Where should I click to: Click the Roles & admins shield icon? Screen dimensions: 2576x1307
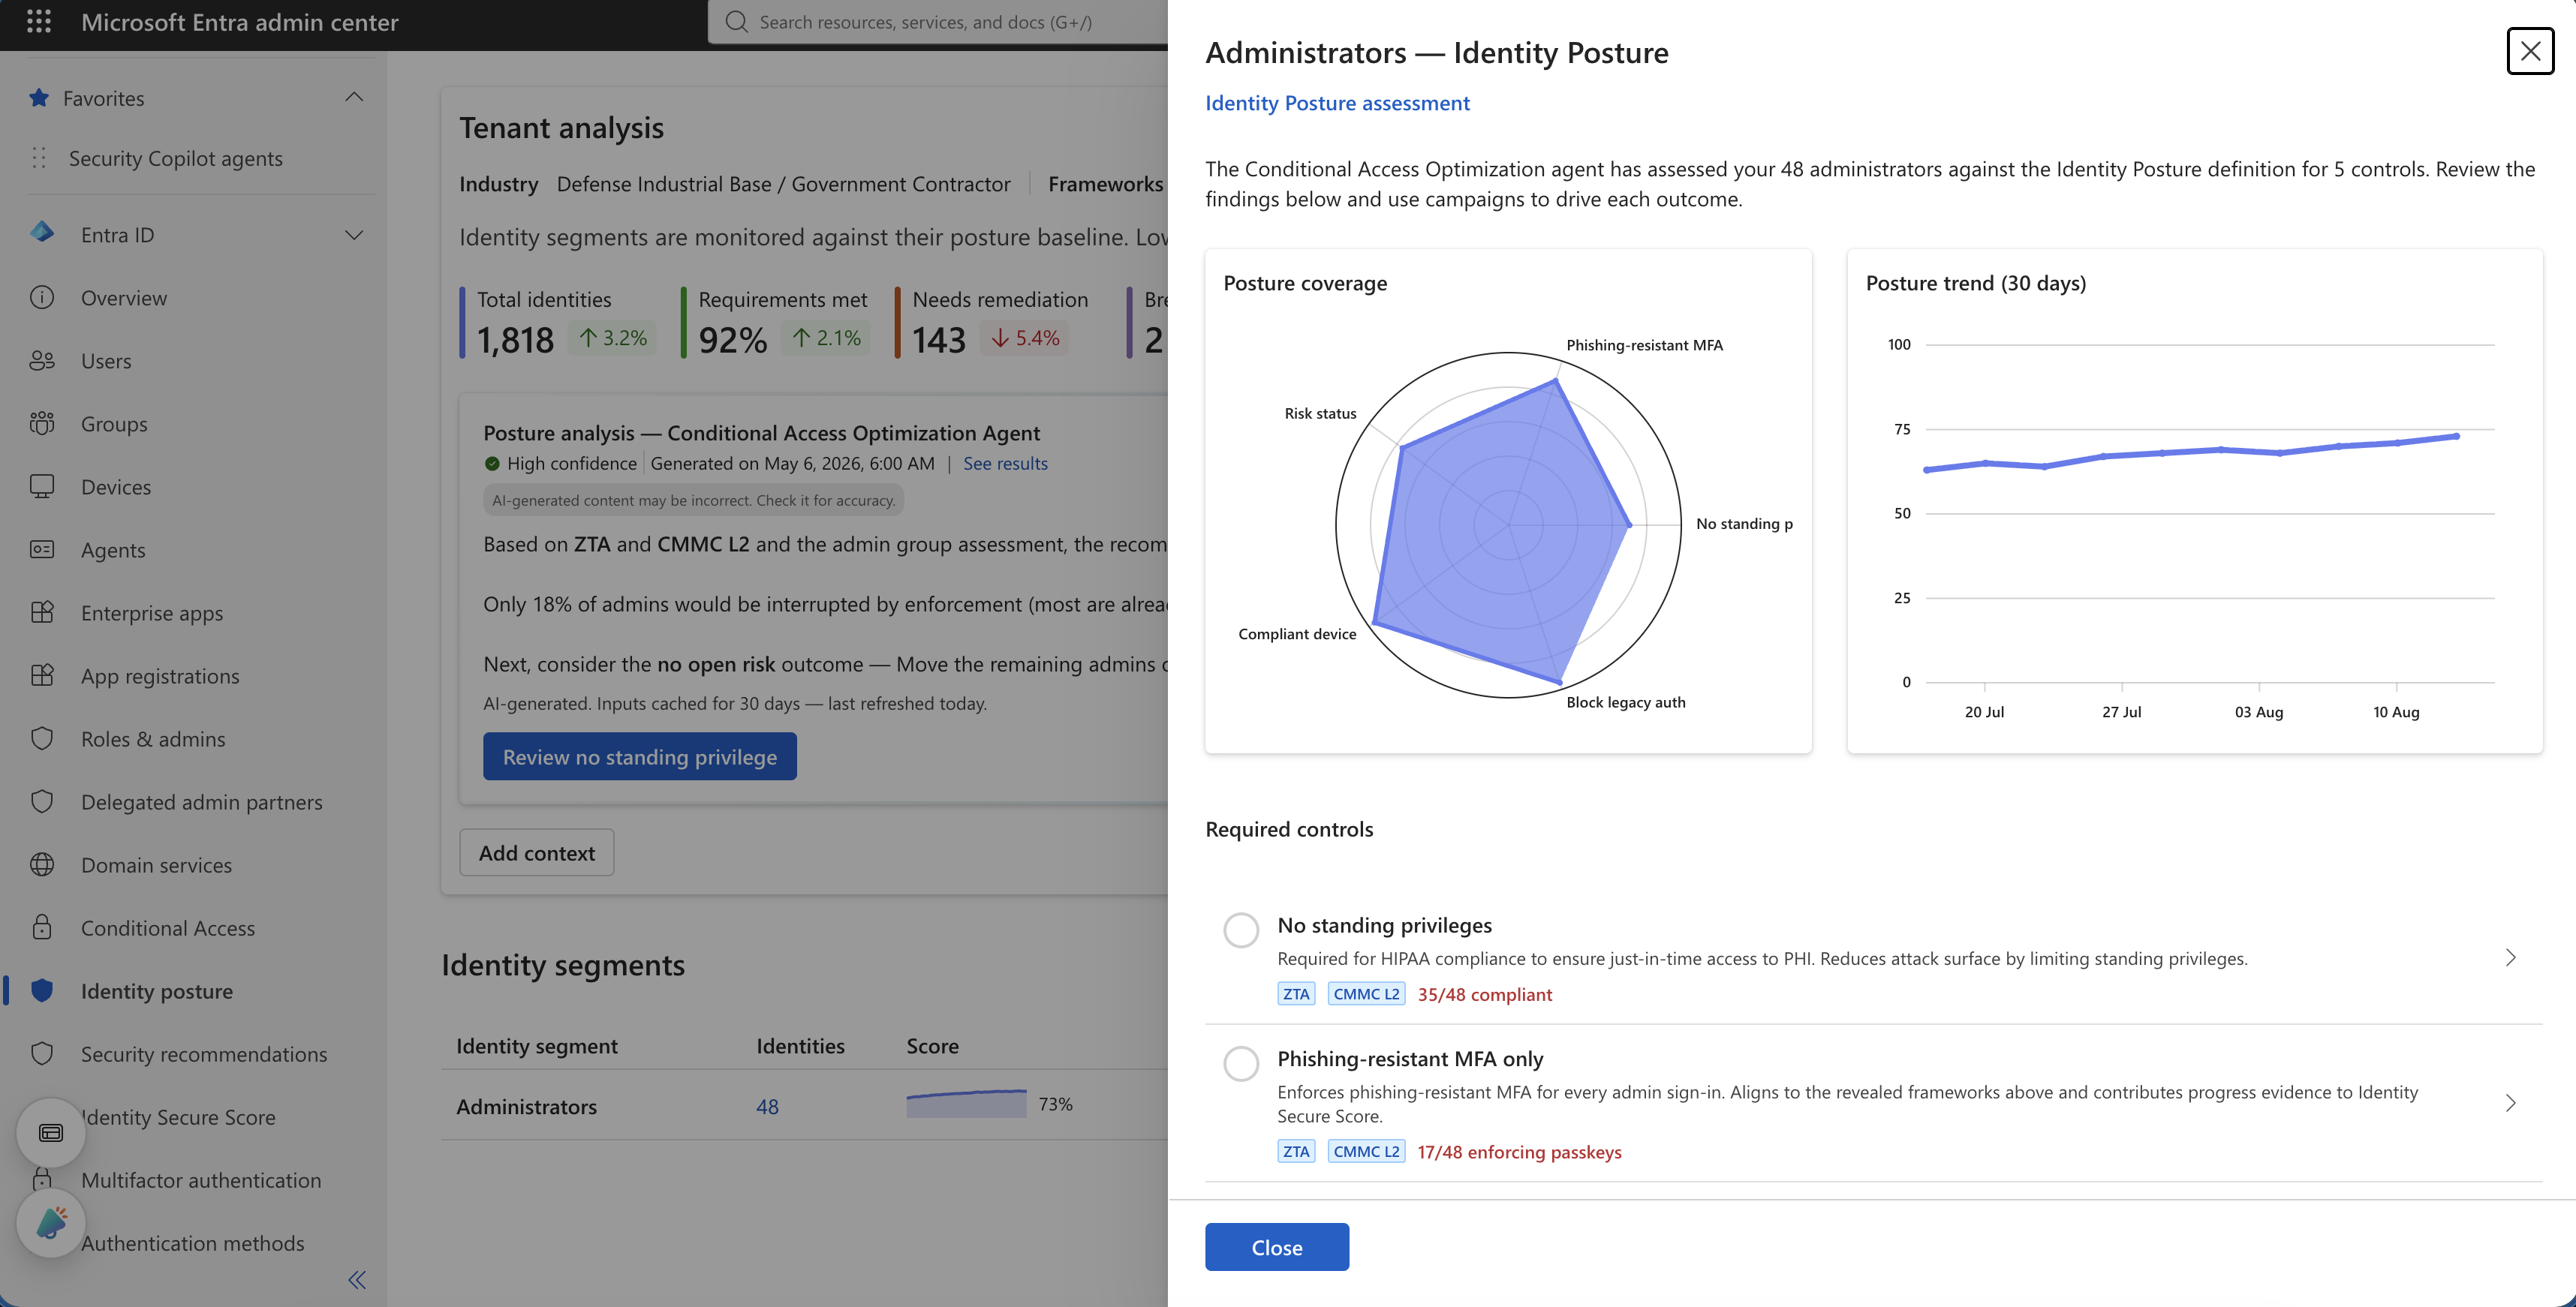(42, 738)
